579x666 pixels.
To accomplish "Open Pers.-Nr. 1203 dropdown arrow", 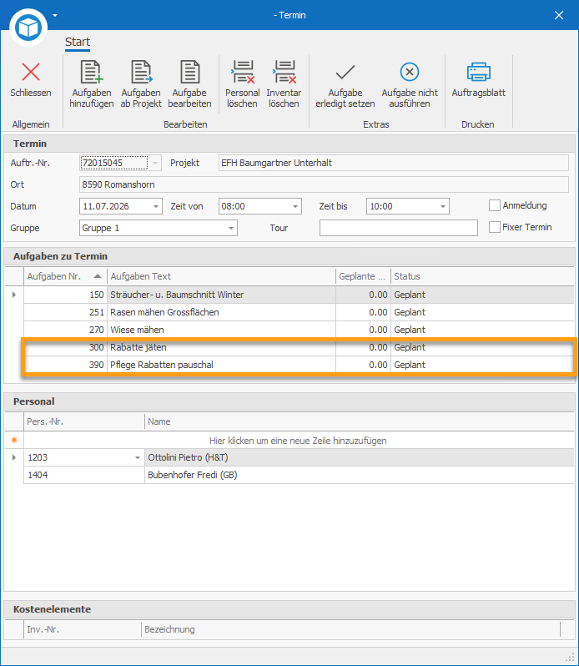I will click(138, 458).
